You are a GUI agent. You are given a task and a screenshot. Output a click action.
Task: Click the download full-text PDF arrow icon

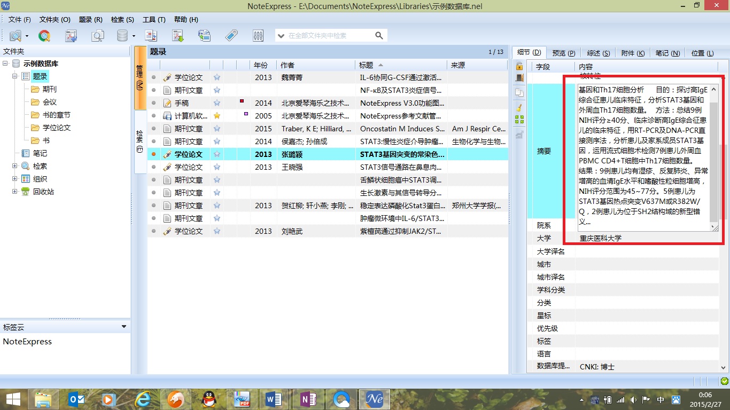click(178, 36)
